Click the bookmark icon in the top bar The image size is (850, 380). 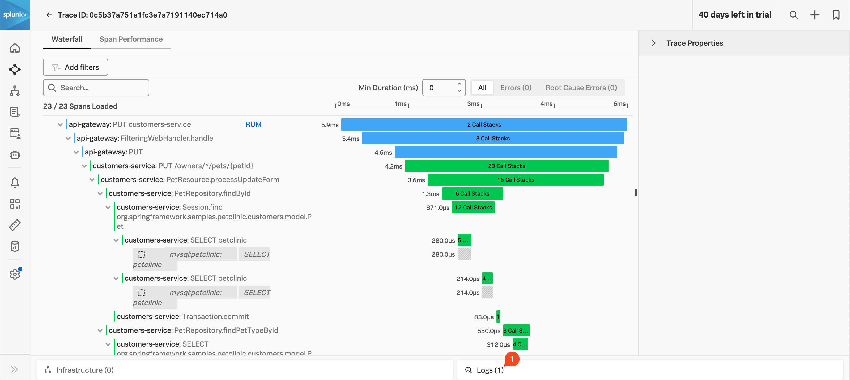(836, 15)
